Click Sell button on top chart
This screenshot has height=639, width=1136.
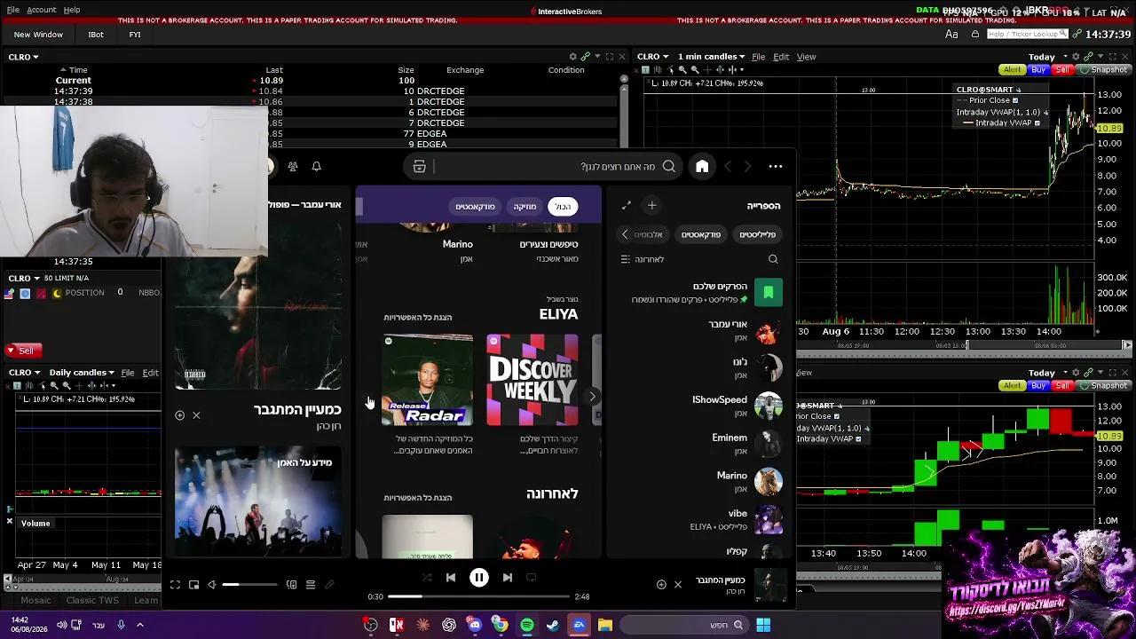1062,70
